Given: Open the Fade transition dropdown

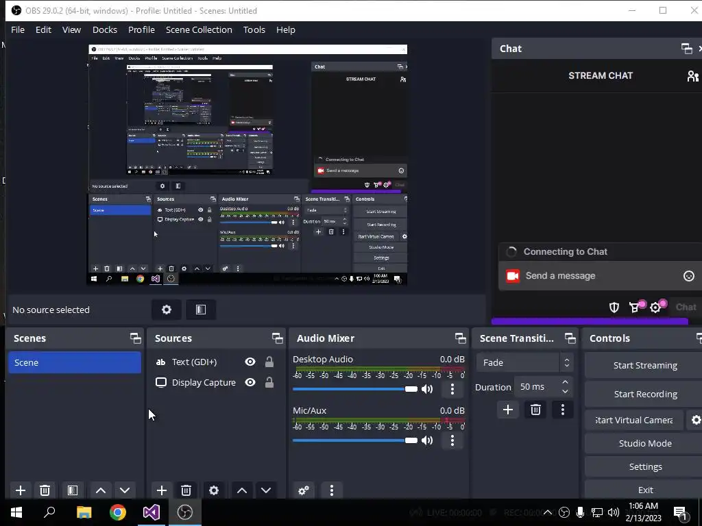Looking at the screenshot, I should 524,363.
